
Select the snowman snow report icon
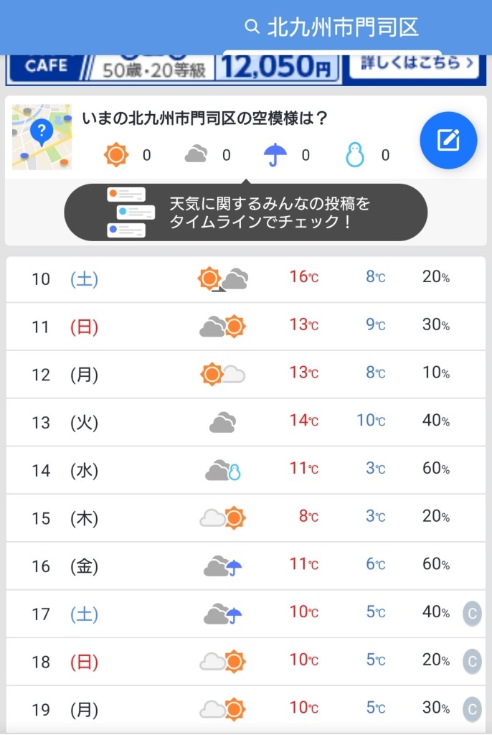tap(355, 155)
